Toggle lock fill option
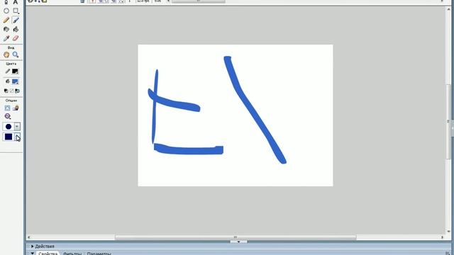 point(16,108)
